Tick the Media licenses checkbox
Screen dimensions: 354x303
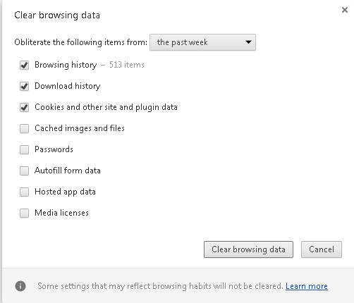click(24, 213)
